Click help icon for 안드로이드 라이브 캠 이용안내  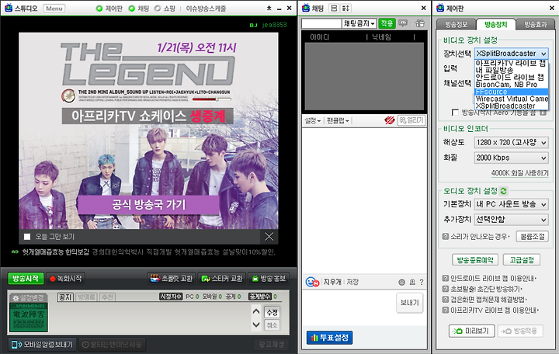(x=446, y=278)
